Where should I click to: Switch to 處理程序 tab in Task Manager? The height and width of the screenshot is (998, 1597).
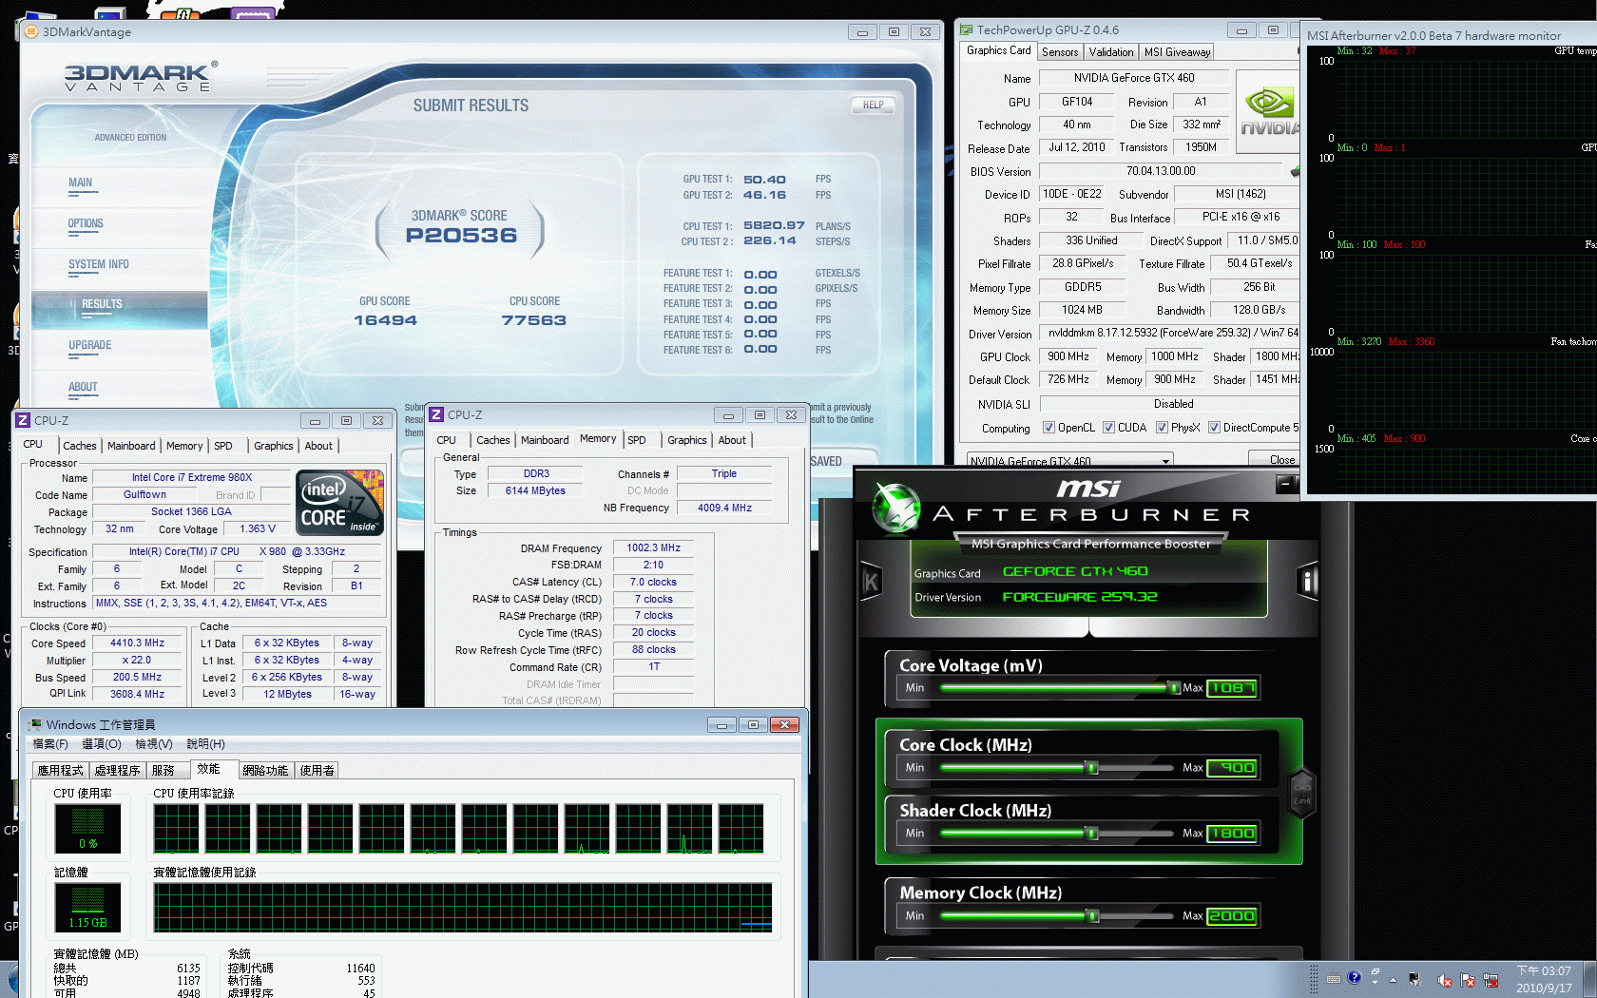(118, 771)
